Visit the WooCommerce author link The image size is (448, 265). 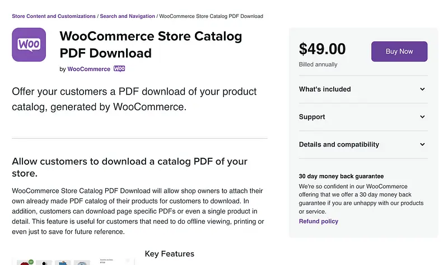(x=88, y=69)
